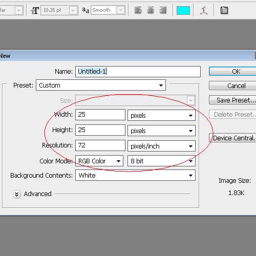Click the Height value field
Image resolution: width=256 pixels, height=256 pixels.
[100, 130]
